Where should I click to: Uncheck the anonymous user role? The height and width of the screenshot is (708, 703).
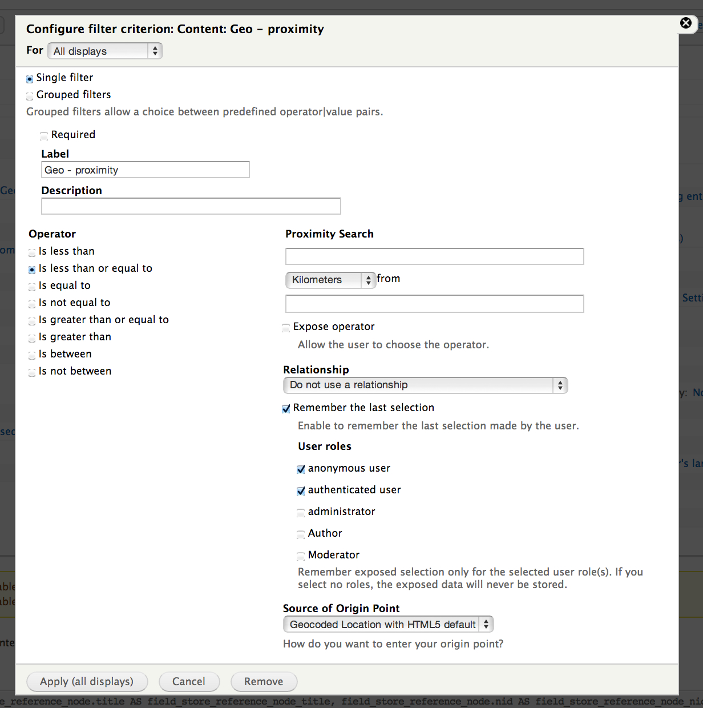[x=301, y=469]
